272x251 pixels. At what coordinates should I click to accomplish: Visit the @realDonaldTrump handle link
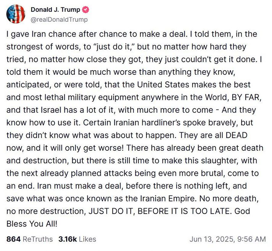coord(59,19)
